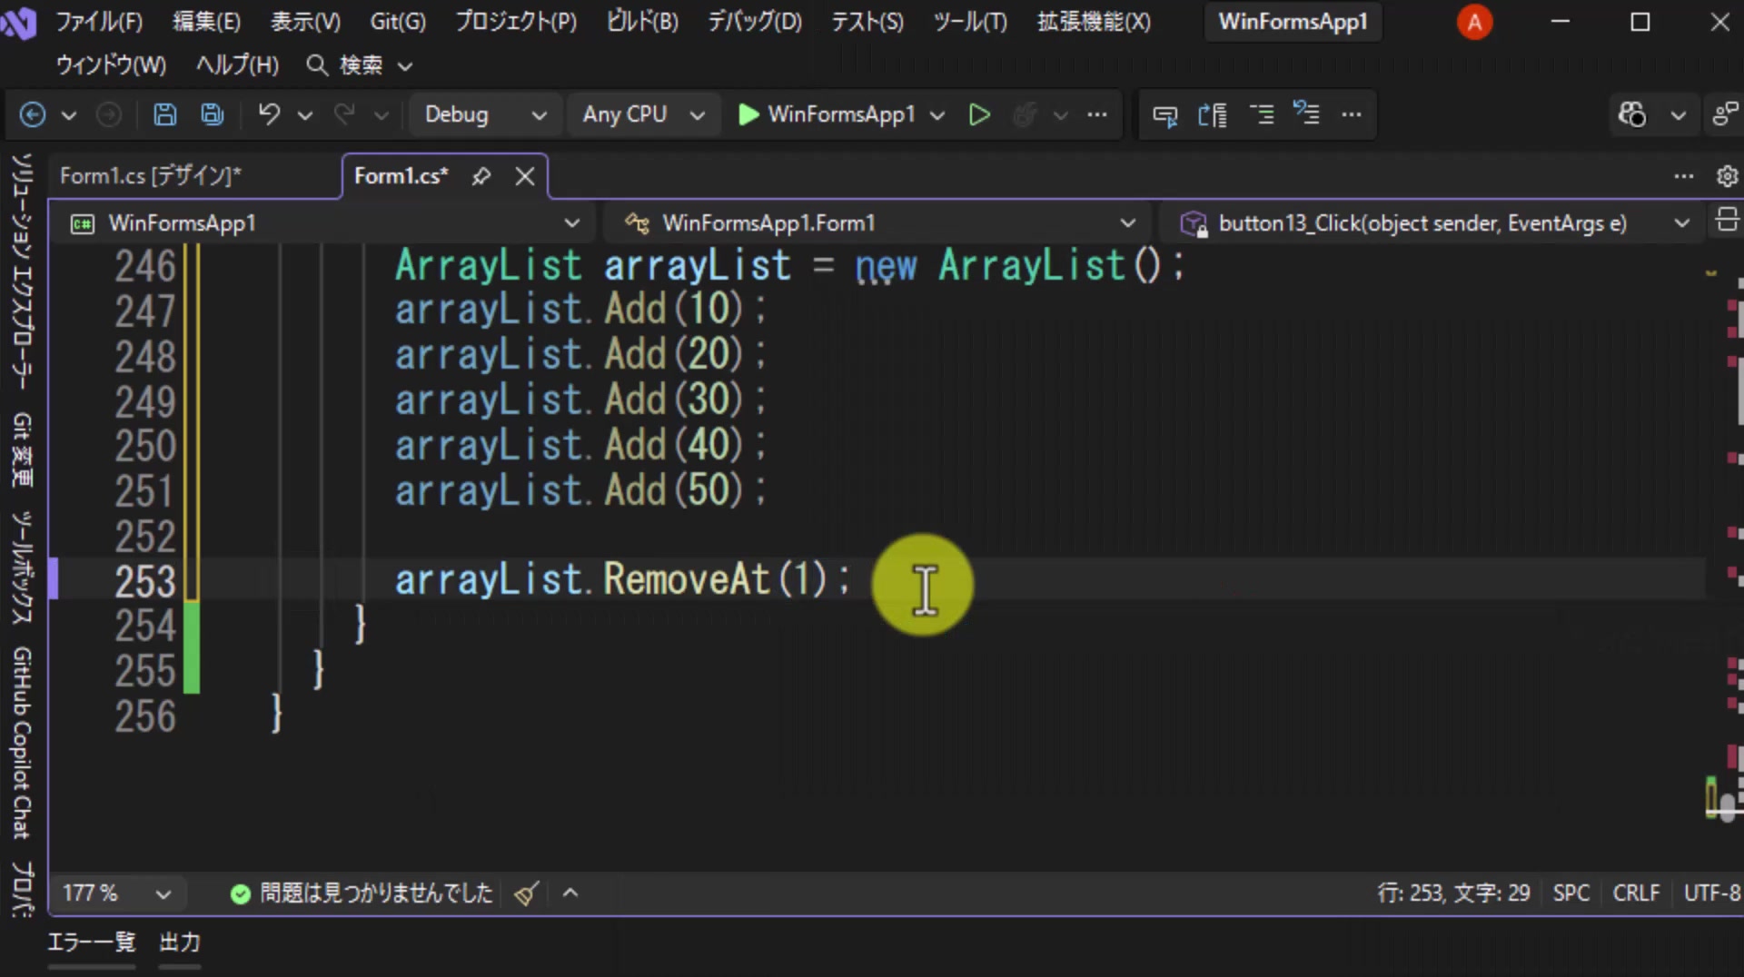Click the uncomment lines toolbar icon
1744x977 pixels.
pyautogui.click(x=1307, y=114)
